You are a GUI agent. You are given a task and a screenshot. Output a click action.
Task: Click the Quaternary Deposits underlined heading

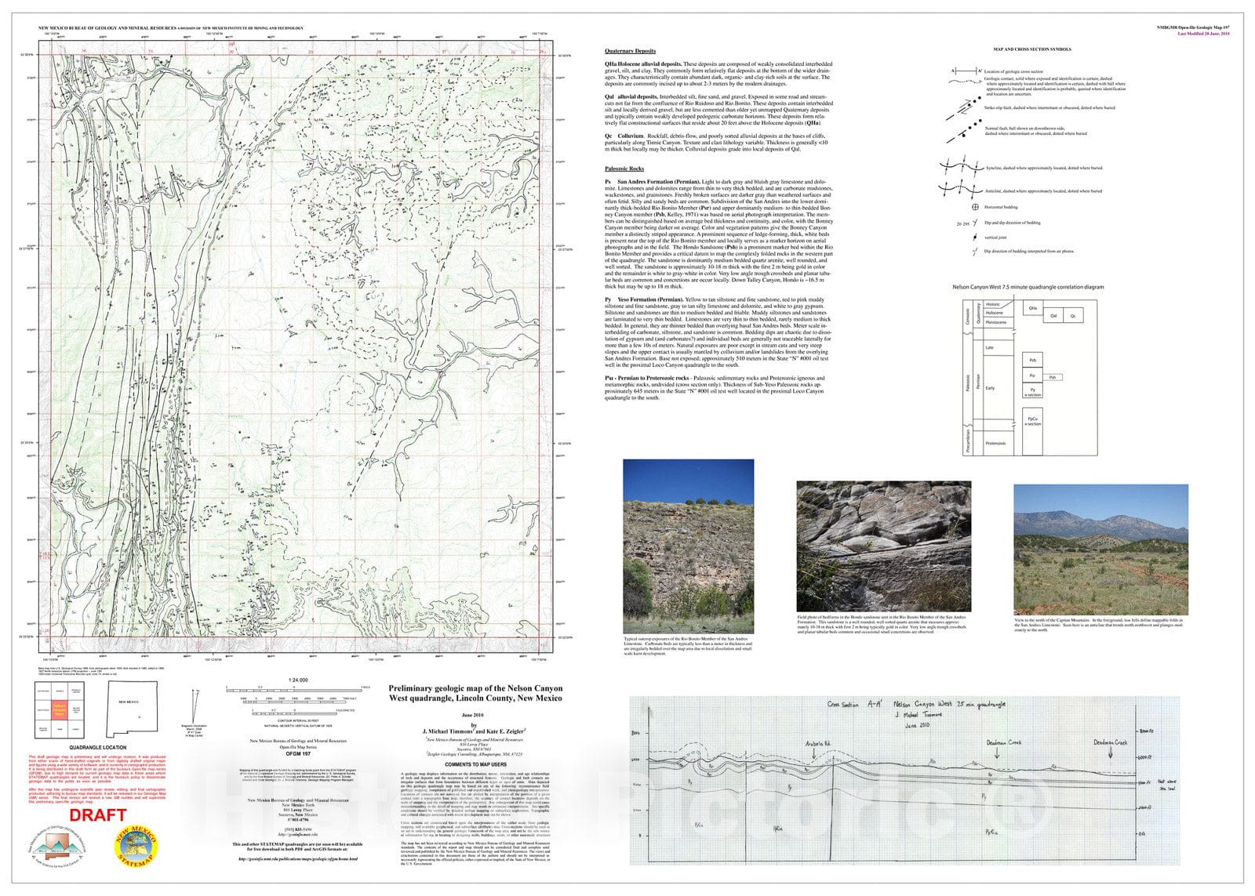pyautogui.click(x=630, y=51)
